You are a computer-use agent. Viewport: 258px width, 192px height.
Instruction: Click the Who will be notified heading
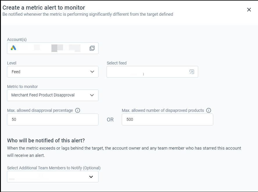[x=46, y=141]
